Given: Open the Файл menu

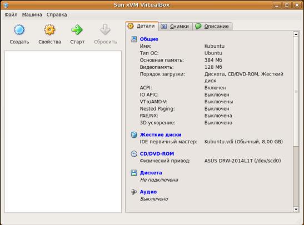Looking at the screenshot, I should coord(11,15).
